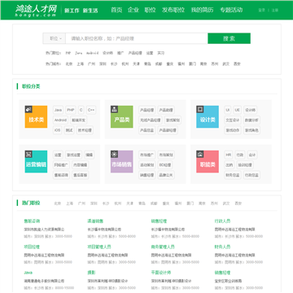293x293 pixels.
Task: Click the 网络推广 tag
Action: coord(61,165)
